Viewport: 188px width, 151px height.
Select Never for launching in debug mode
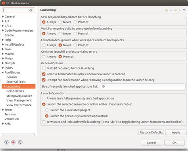coord(60,45)
